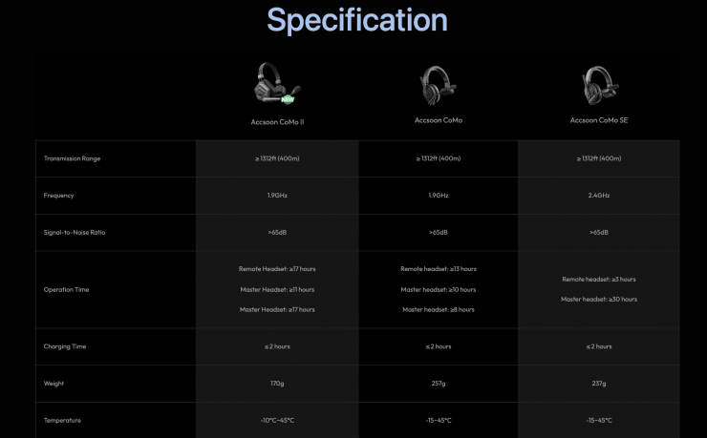Viewport: 707px width, 438px height.
Task: Select the Accsoon CoMo SE product name
Action: (599, 120)
